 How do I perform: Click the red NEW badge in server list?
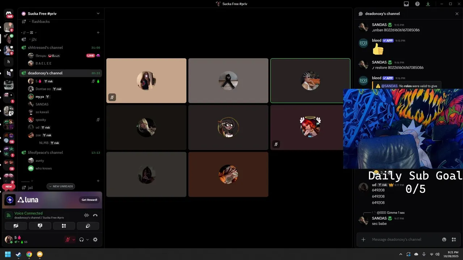(x=9, y=187)
